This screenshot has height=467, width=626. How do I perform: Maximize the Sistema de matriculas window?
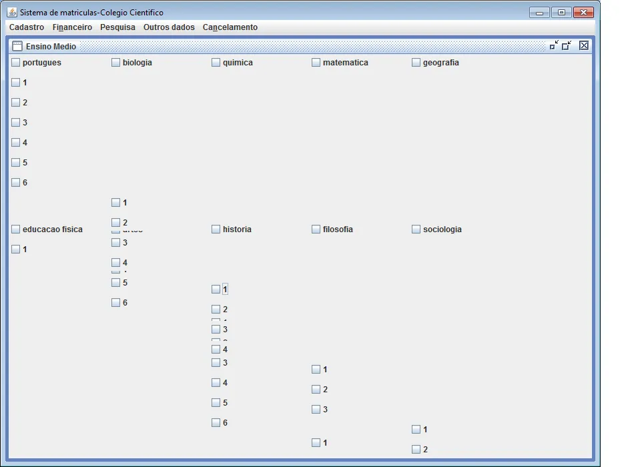coord(561,13)
